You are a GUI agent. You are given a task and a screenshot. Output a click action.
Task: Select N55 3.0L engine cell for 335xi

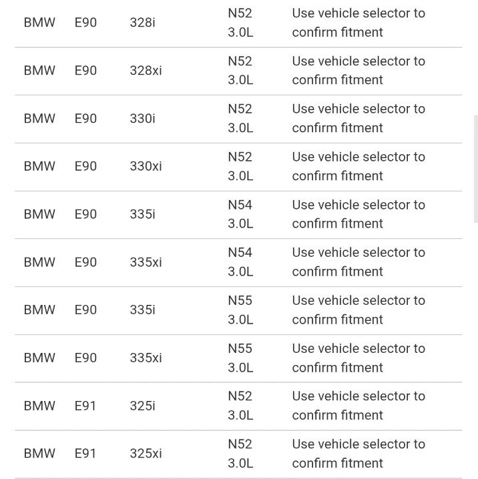coord(240,358)
